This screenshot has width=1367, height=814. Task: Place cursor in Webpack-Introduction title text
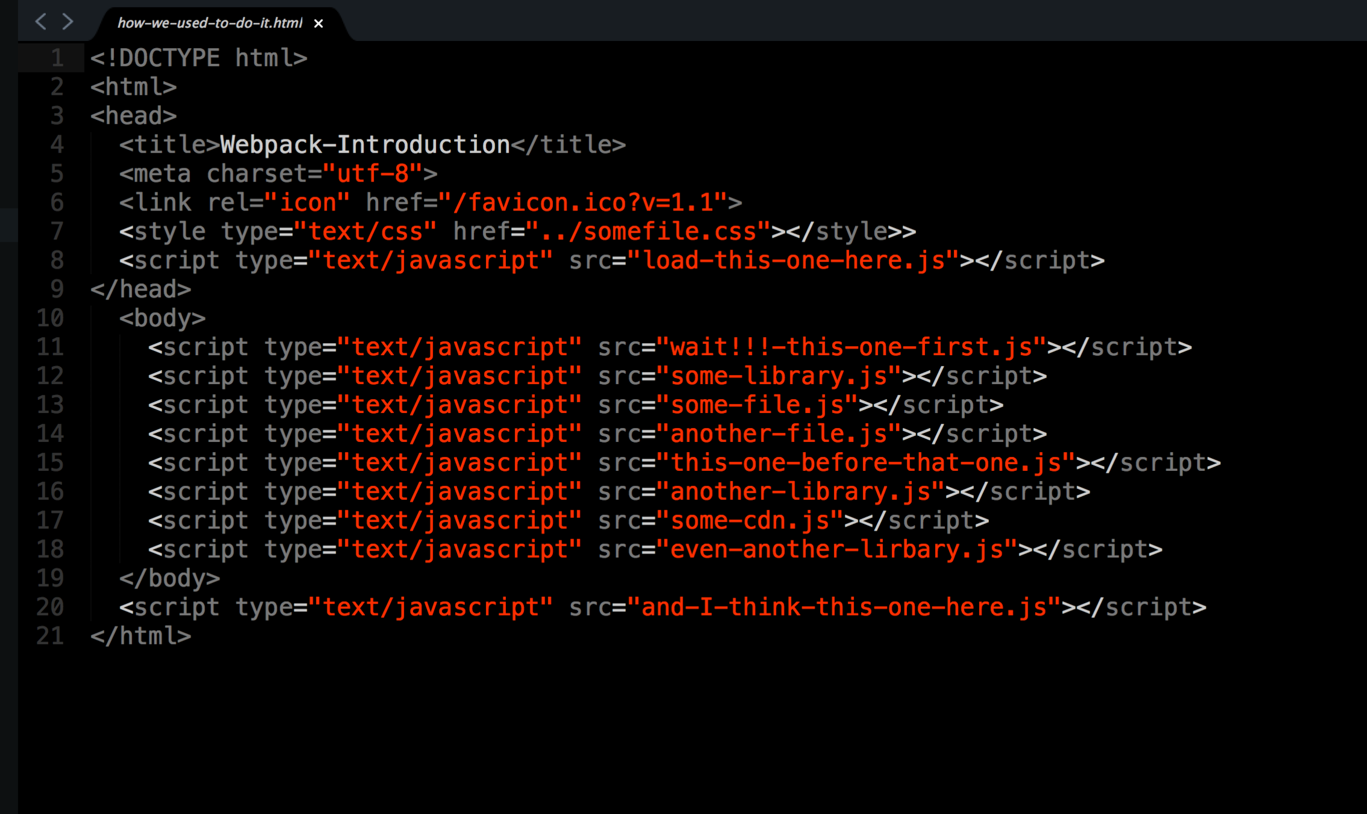365,145
